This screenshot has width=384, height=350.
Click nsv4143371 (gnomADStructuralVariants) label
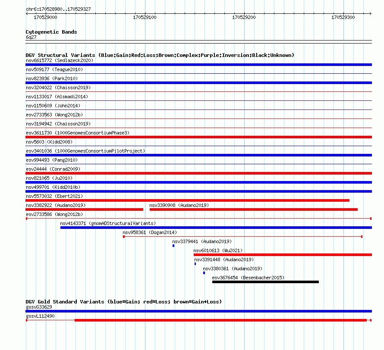(x=108, y=223)
